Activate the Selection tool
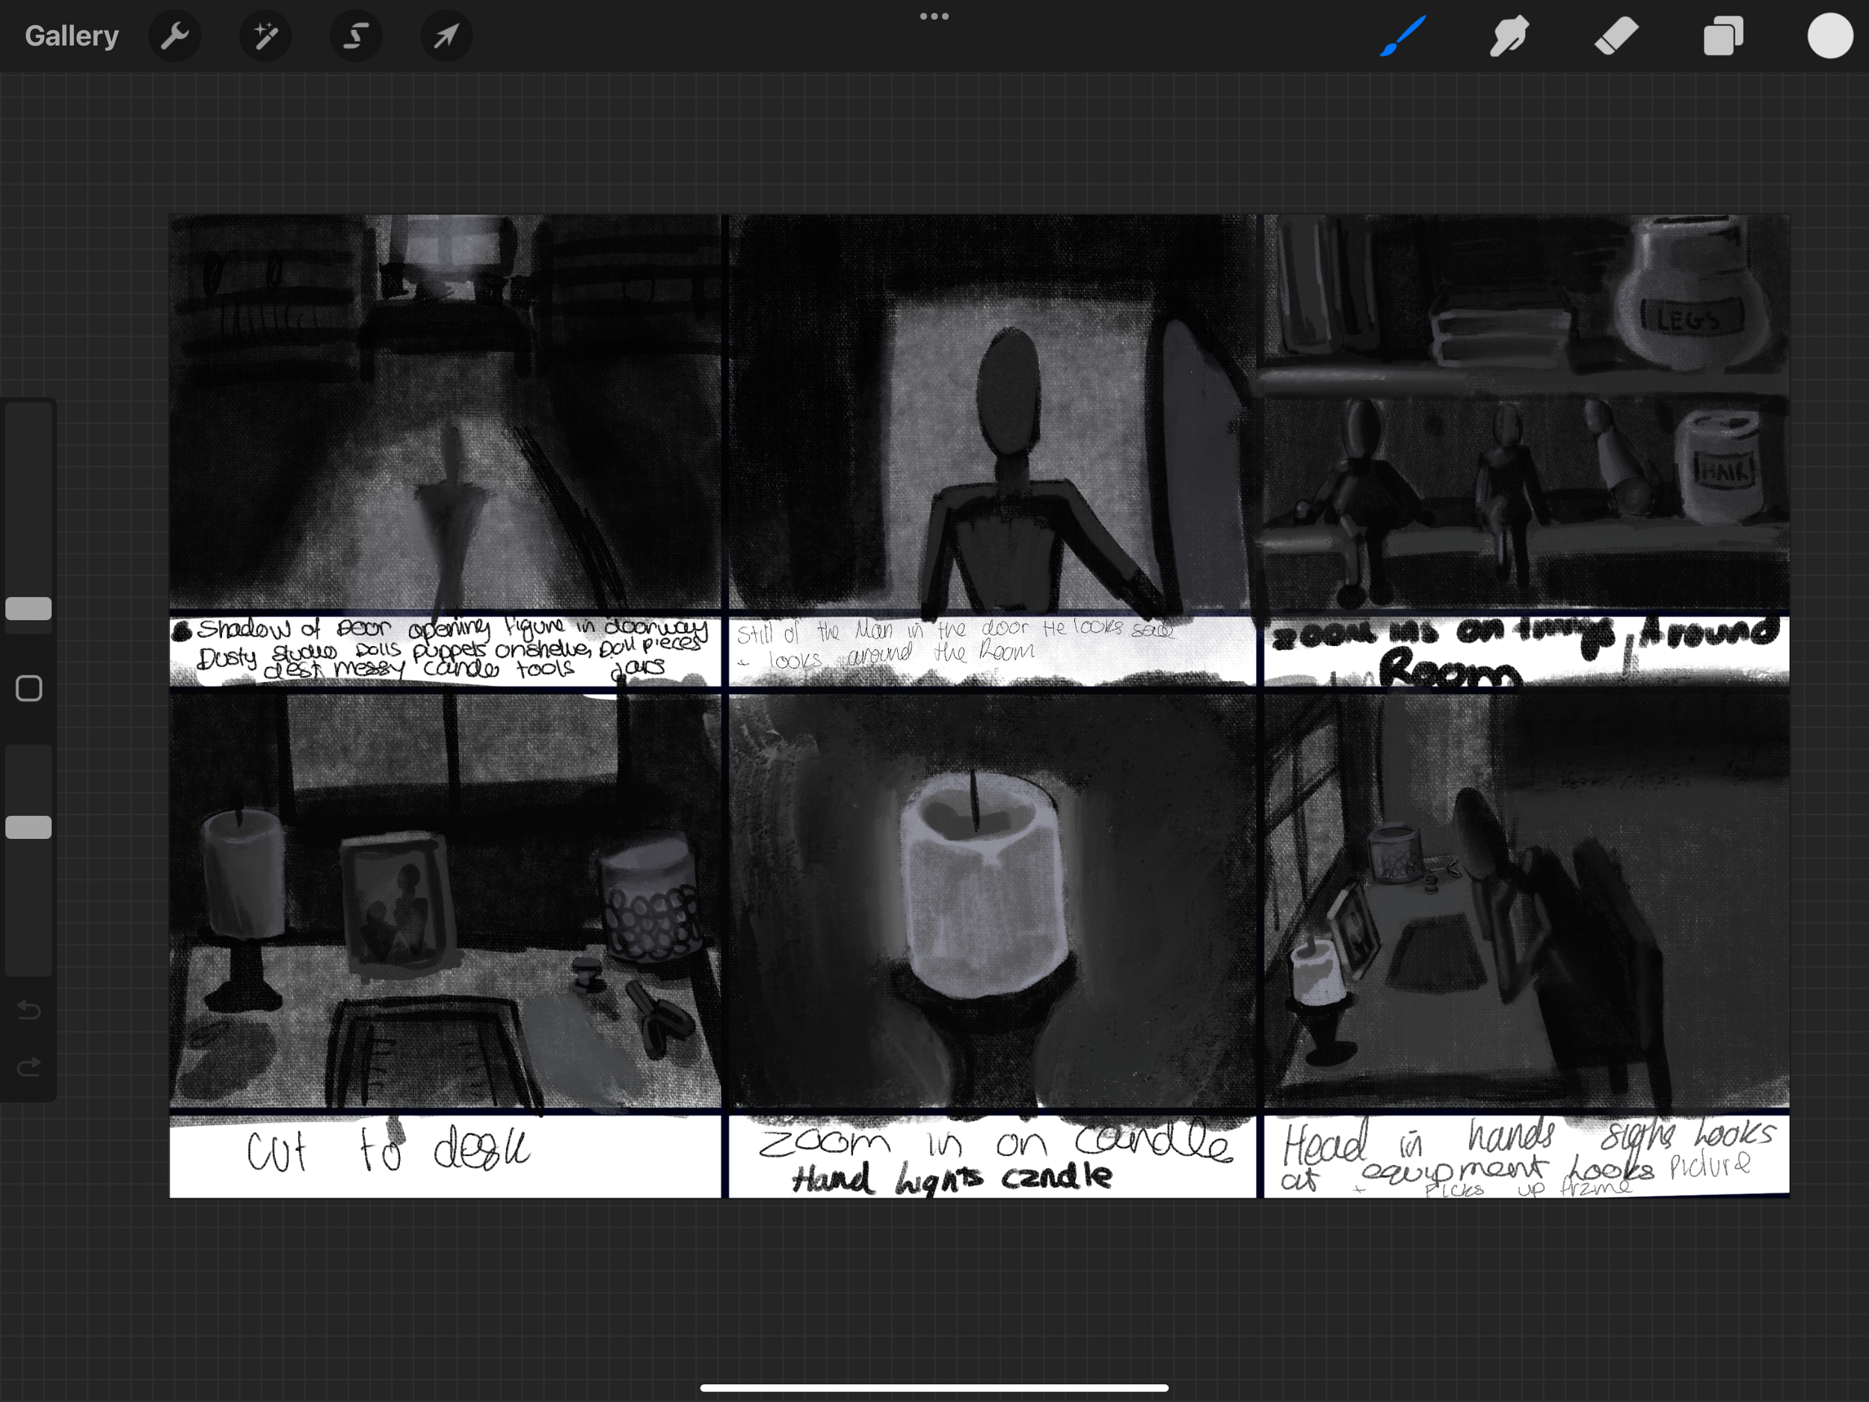The height and width of the screenshot is (1402, 1869). tap(356, 37)
